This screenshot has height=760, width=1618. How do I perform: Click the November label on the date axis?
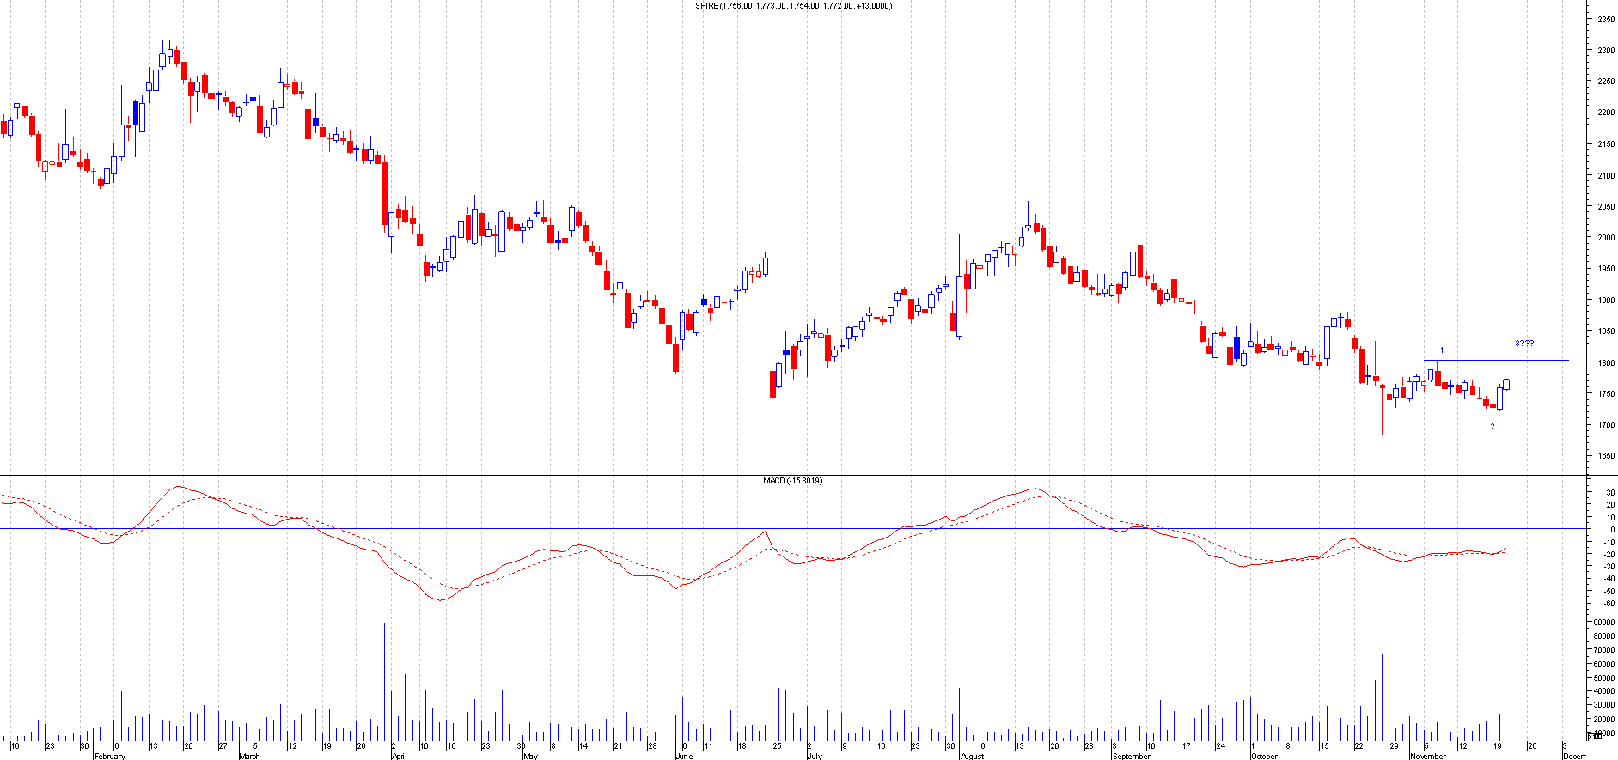click(1428, 756)
